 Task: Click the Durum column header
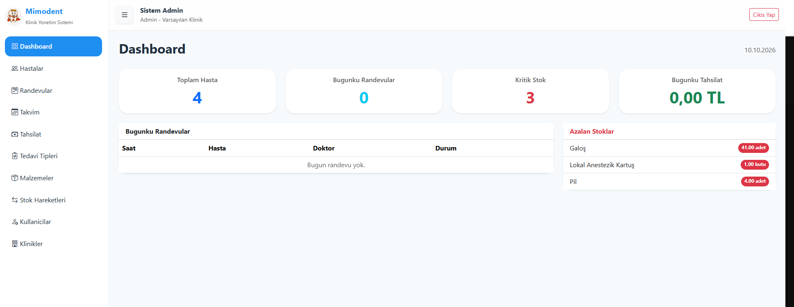(446, 148)
